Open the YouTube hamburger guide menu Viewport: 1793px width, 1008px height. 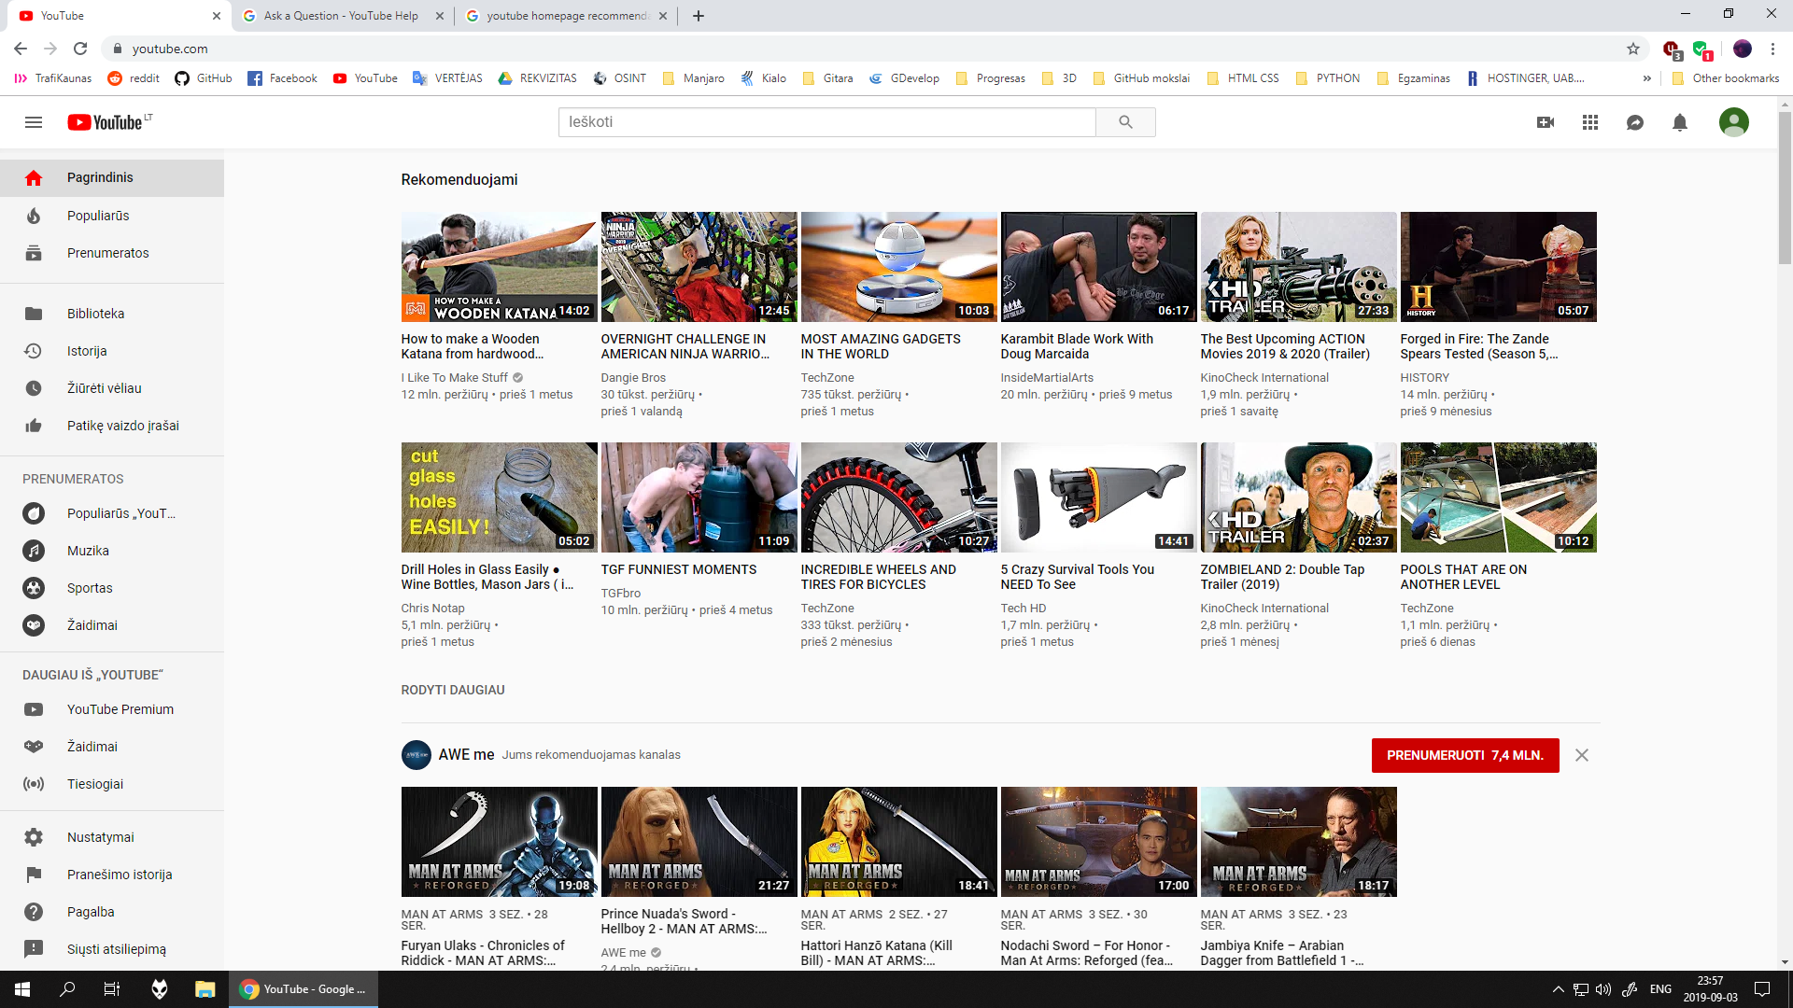(x=34, y=122)
